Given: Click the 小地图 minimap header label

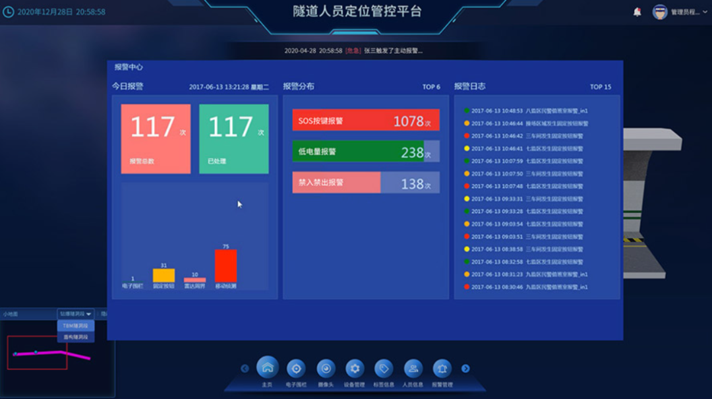Looking at the screenshot, I should point(11,314).
